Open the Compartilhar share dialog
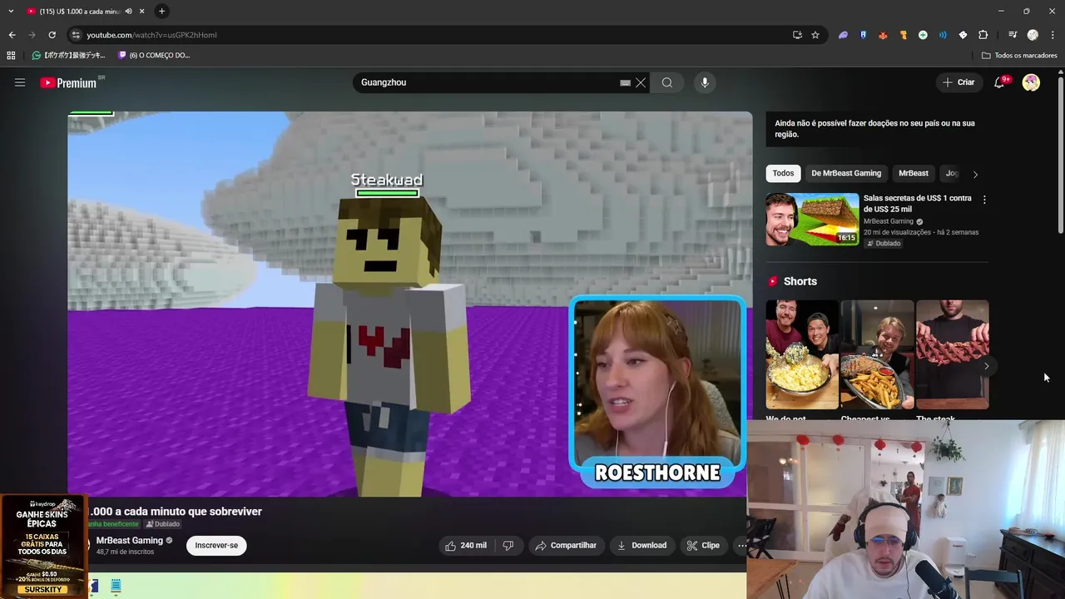 point(566,546)
